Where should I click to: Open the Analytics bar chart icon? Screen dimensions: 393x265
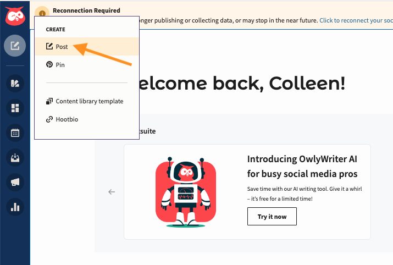point(15,207)
